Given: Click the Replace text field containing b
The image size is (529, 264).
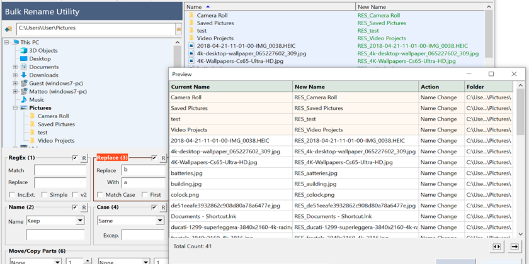Looking at the screenshot, I should (143, 170).
